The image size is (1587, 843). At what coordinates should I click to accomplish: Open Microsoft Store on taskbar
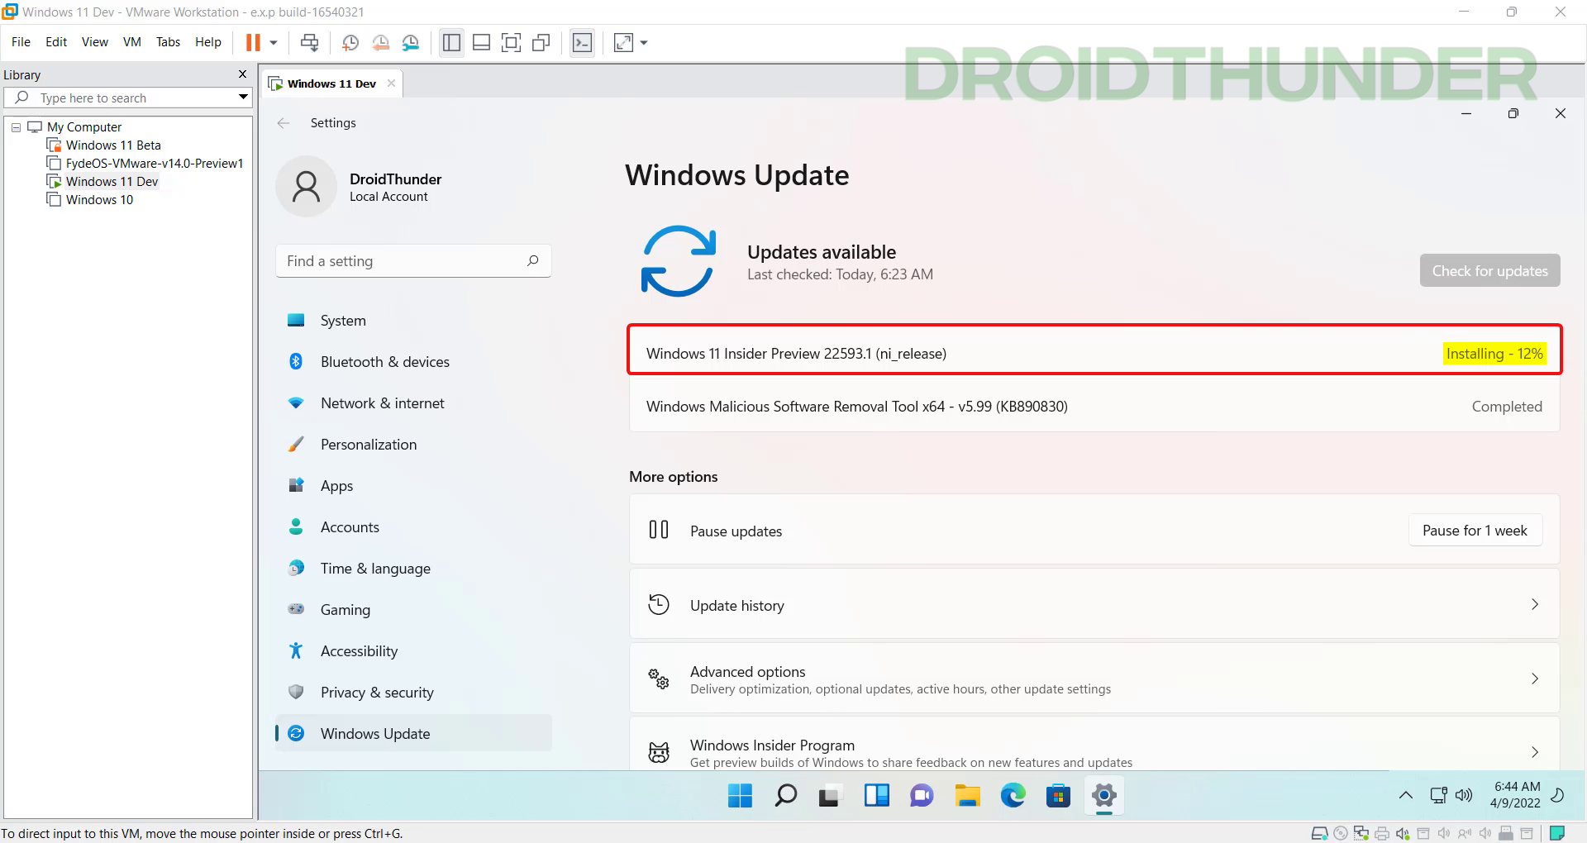1058,796
